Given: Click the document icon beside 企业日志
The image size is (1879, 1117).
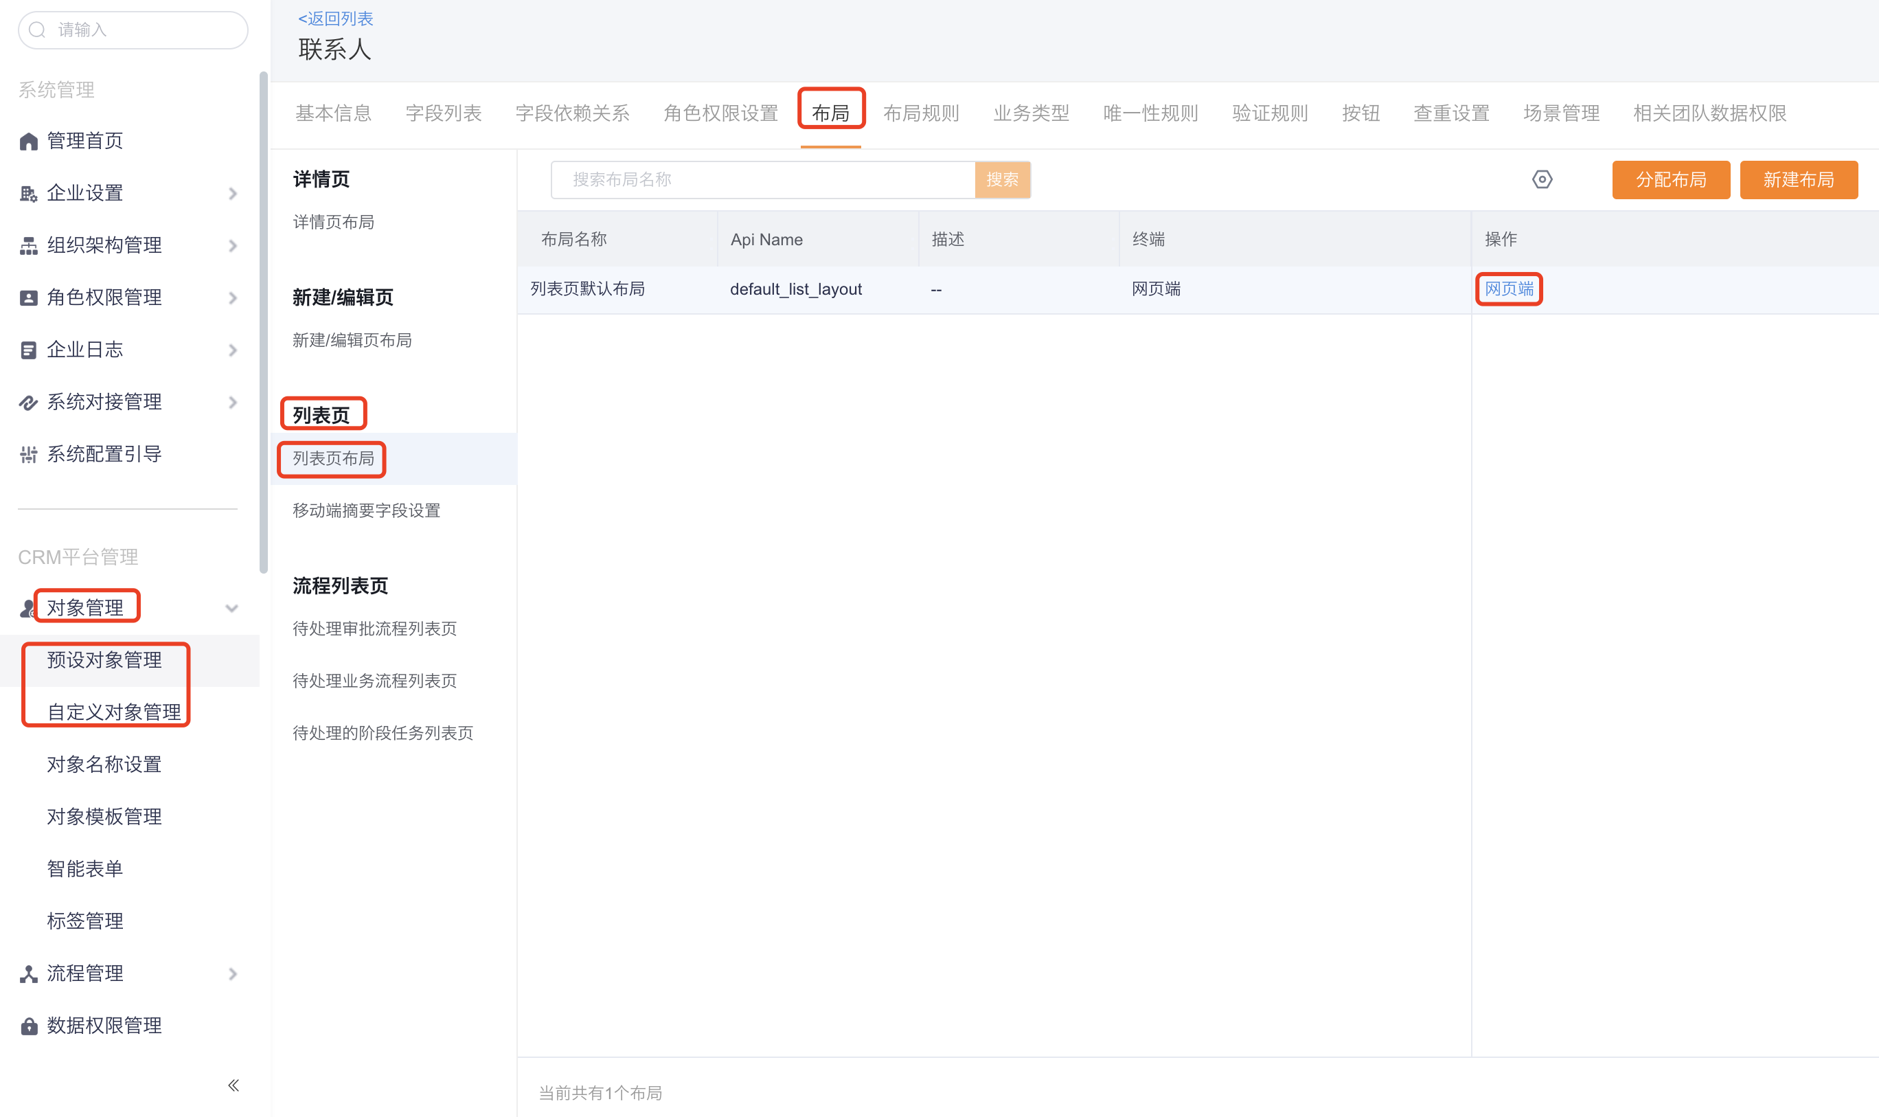Looking at the screenshot, I should [29, 350].
